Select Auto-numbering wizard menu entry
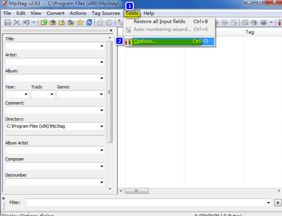282x216 pixels. tap(169, 29)
